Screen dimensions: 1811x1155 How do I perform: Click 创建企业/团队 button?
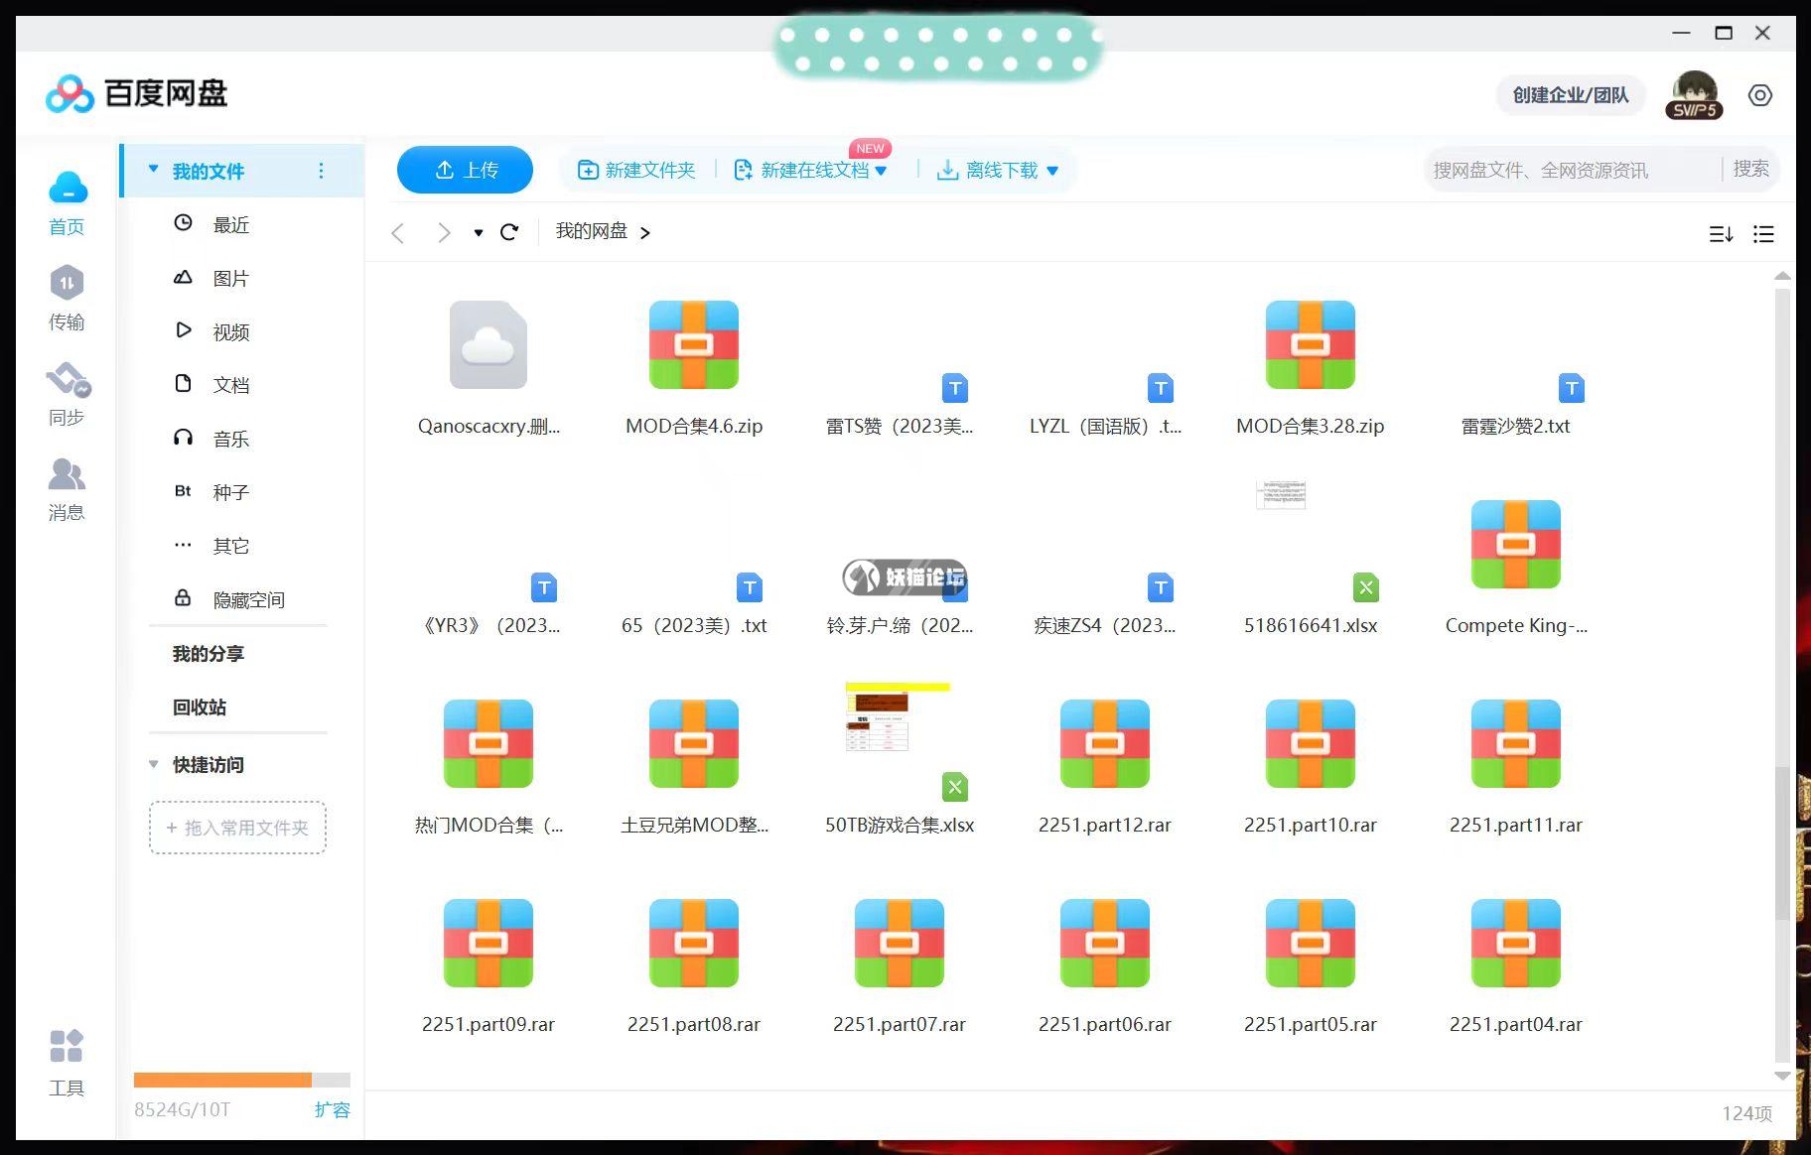pyautogui.click(x=1570, y=95)
